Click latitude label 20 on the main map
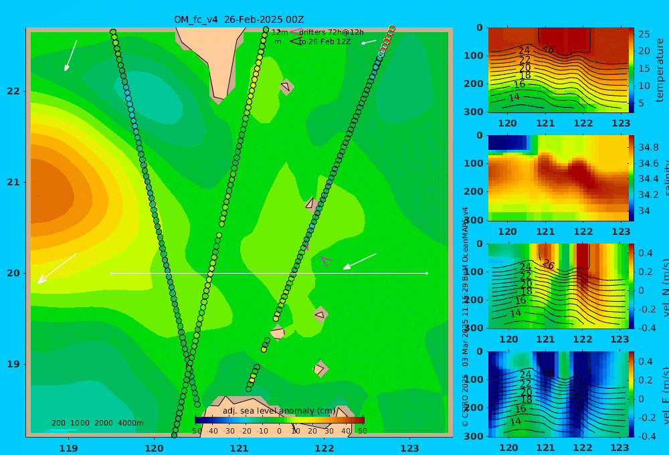Screen dimensions: 669x455 click(13, 273)
